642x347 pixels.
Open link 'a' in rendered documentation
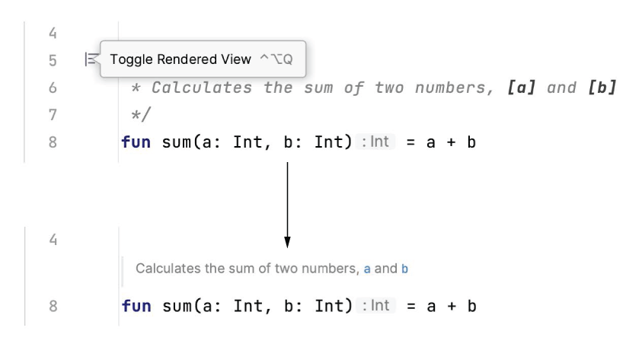point(367,269)
